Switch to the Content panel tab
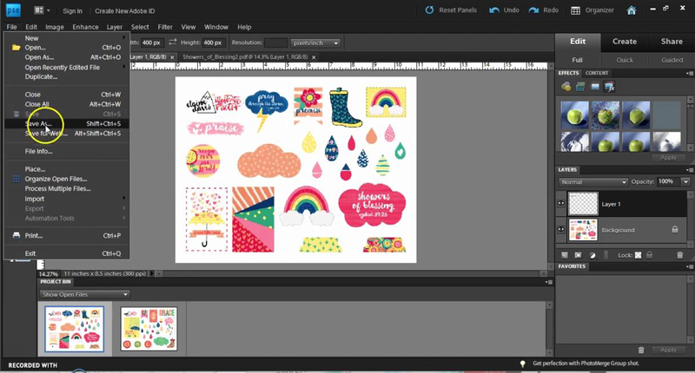695x373 pixels. (x=597, y=73)
